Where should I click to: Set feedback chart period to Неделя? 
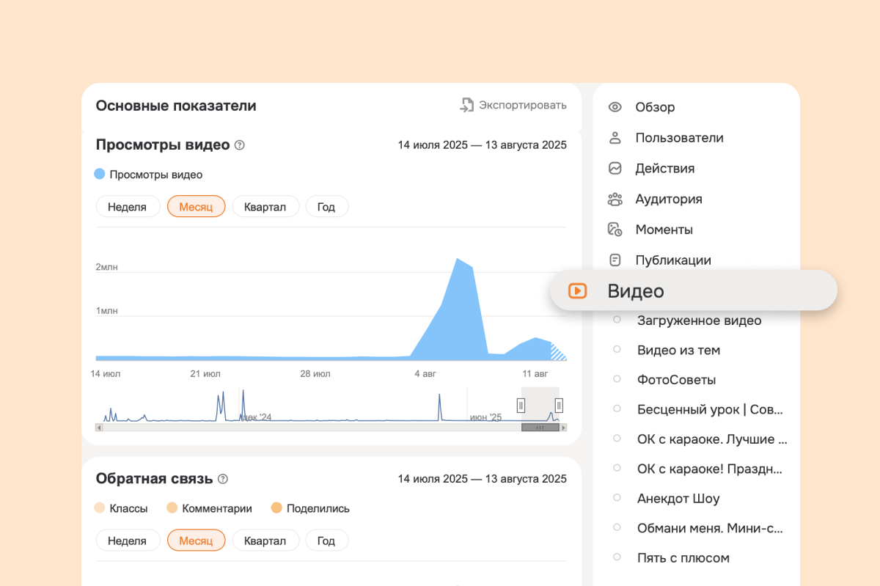point(128,541)
